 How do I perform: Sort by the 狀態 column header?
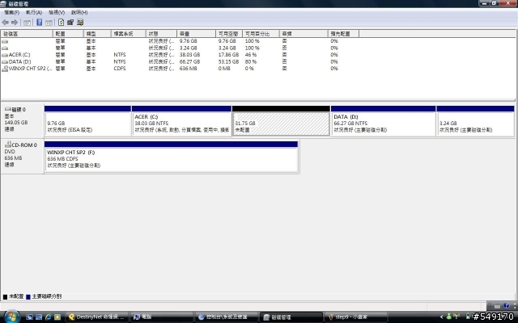161,34
